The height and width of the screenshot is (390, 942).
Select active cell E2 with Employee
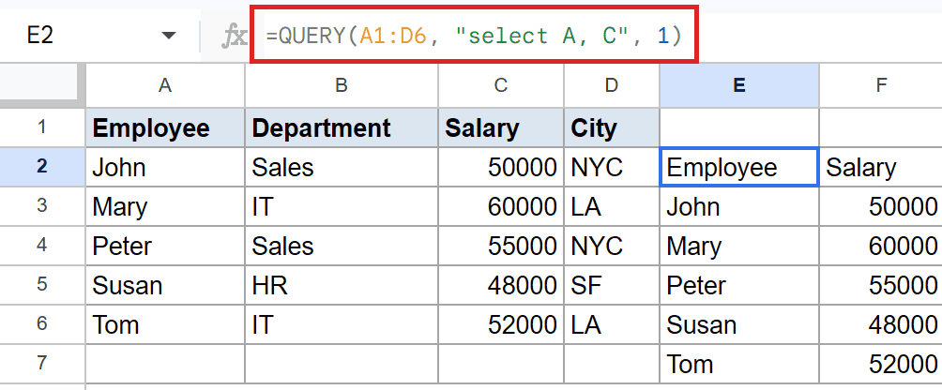(739, 166)
